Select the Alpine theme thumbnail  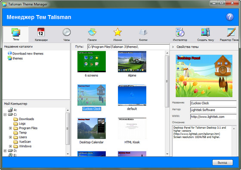132,62
